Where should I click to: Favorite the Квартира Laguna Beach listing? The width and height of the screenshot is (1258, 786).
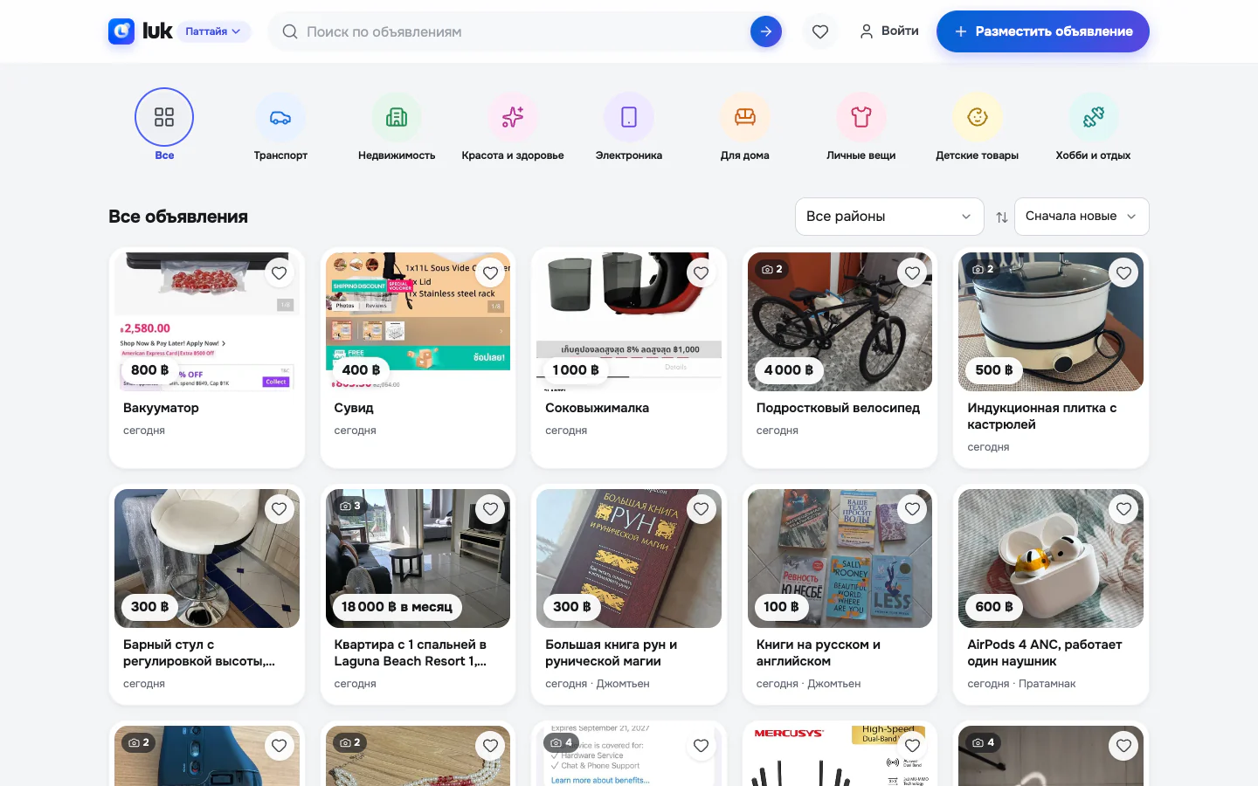coord(490,509)
